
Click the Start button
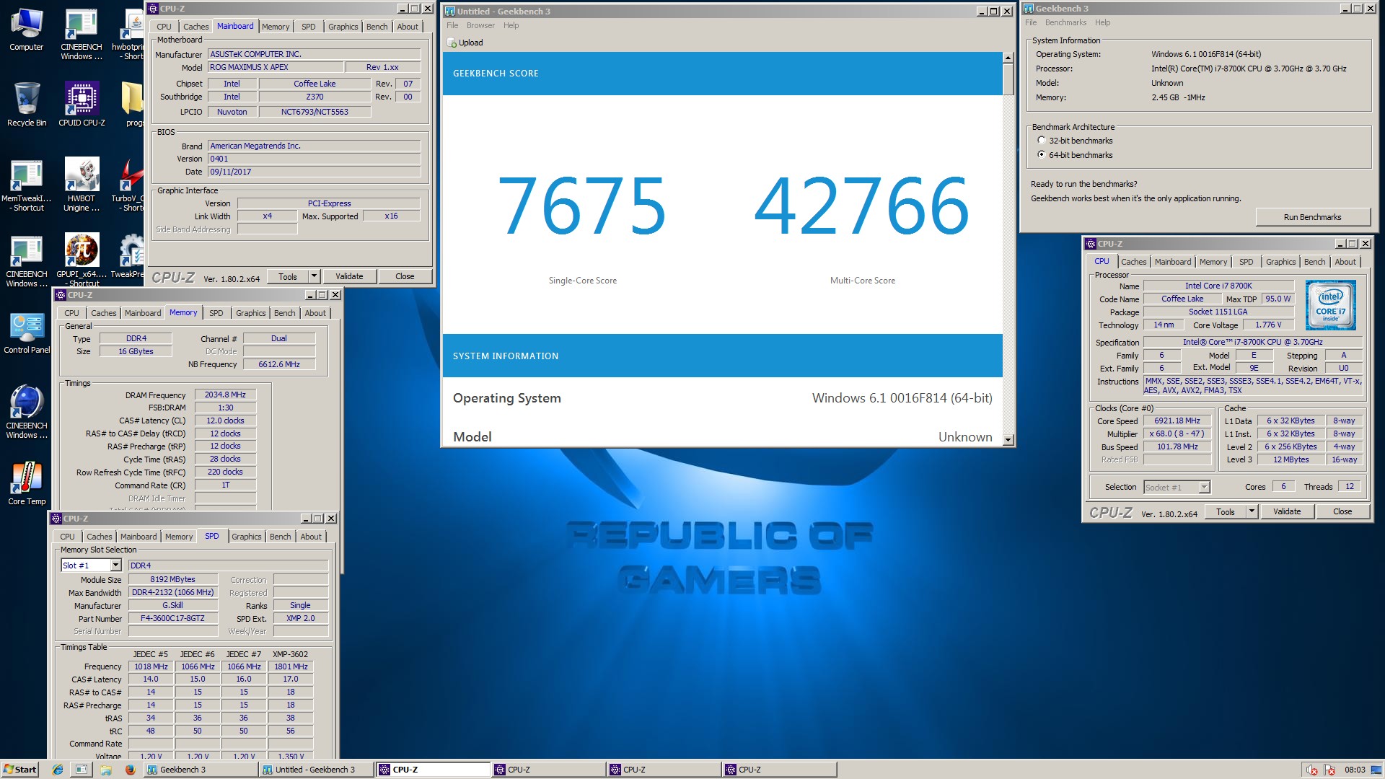(x=20, y=770)
